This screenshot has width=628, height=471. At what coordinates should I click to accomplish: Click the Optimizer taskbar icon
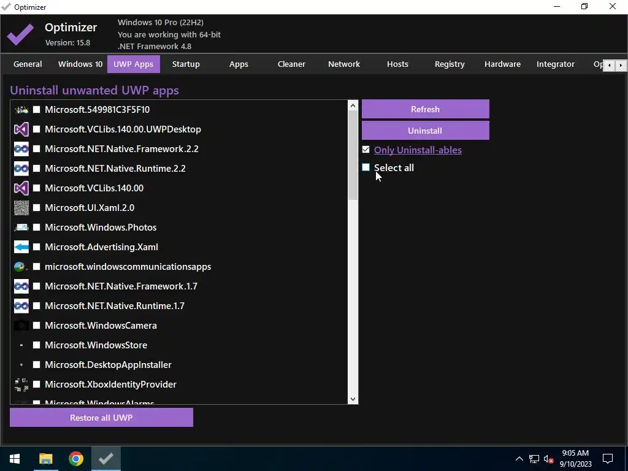(106, 459)
